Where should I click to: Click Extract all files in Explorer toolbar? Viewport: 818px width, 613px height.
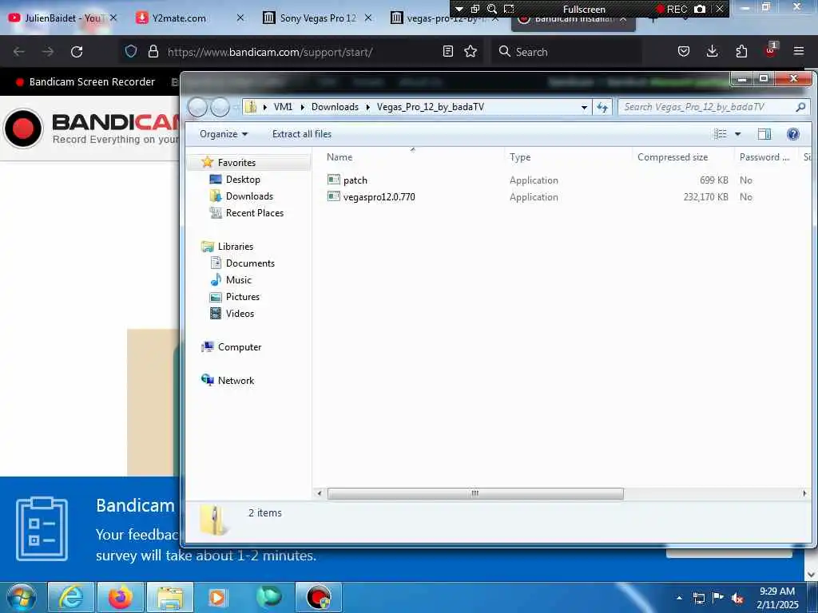(x=301, y=134)
